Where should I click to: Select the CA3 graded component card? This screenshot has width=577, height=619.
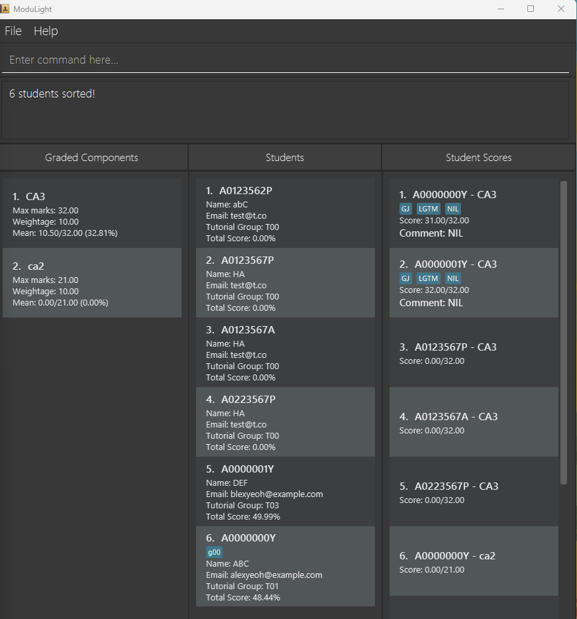click(92, 213)
